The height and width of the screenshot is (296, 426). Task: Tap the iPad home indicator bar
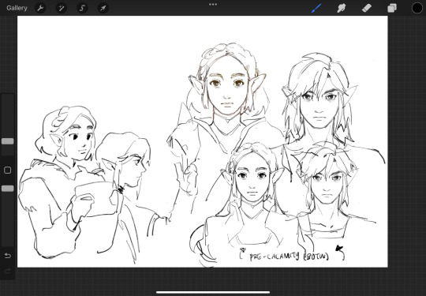click(213, 293)
